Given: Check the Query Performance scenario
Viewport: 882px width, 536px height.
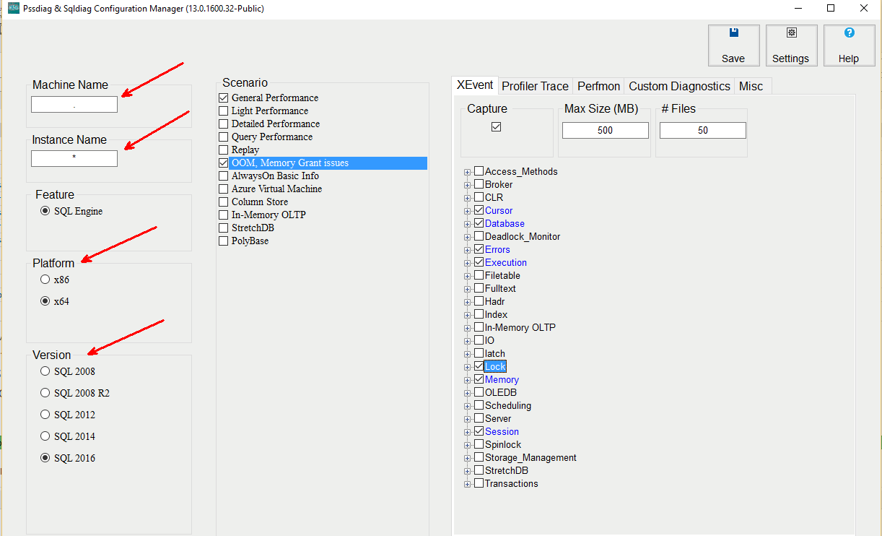Looking at the screenshot, I should (x=223, y=137).
